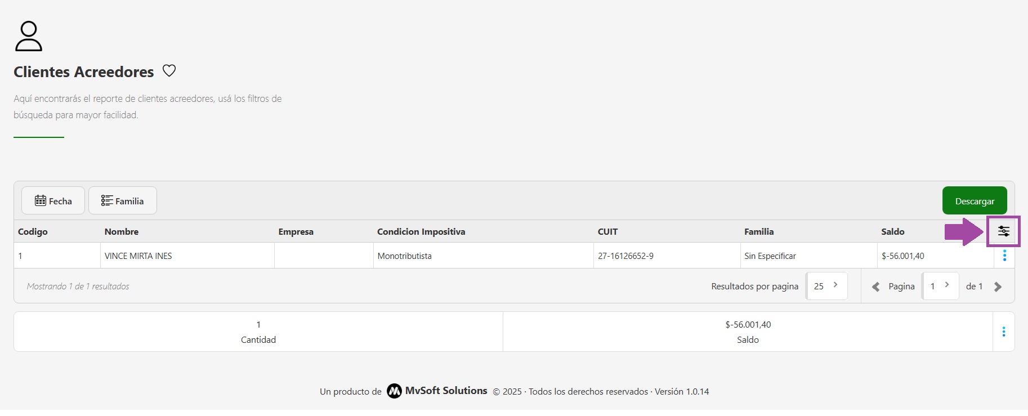Screen dimensions: 1028x416
Task: Go to the next page arrow
Action: (x=998, y=287)
